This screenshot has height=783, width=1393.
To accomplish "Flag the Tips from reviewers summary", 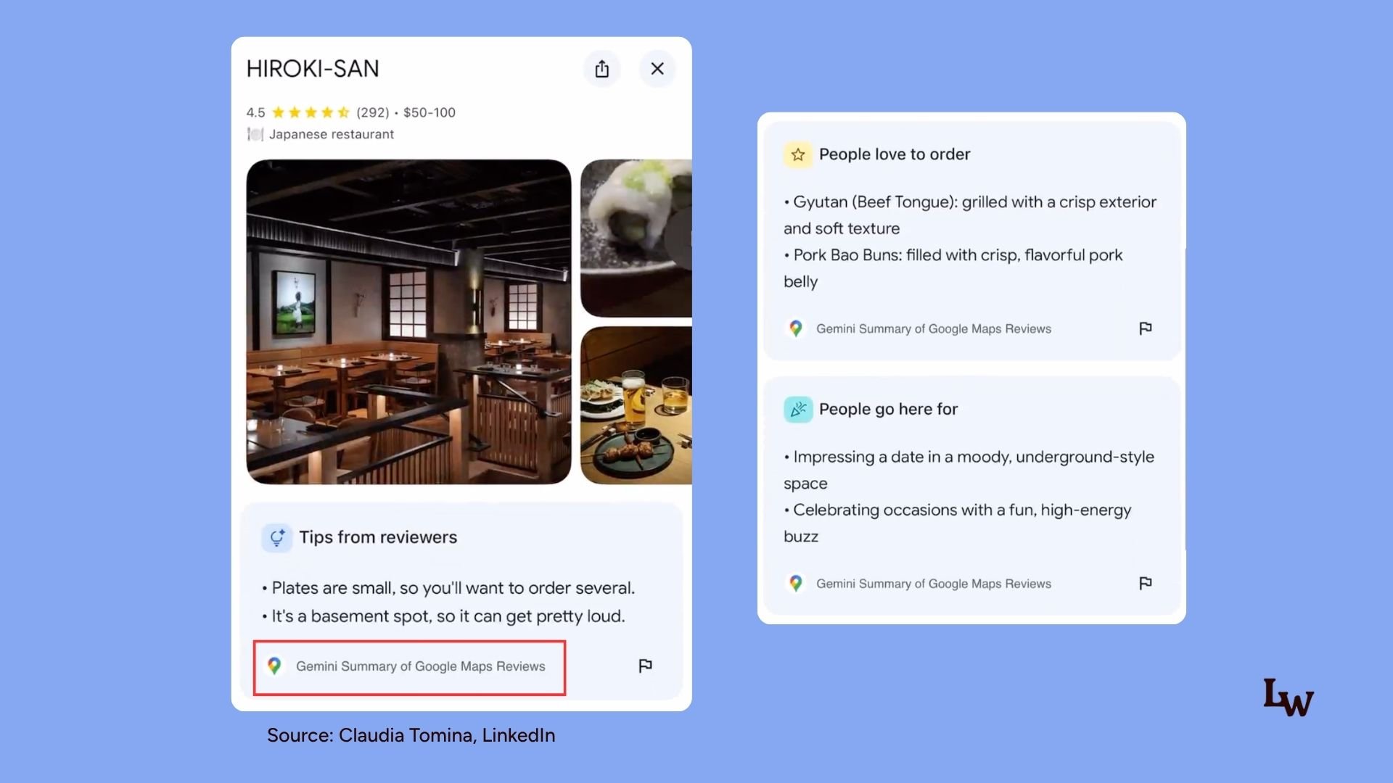I will [x=645, y=666].
